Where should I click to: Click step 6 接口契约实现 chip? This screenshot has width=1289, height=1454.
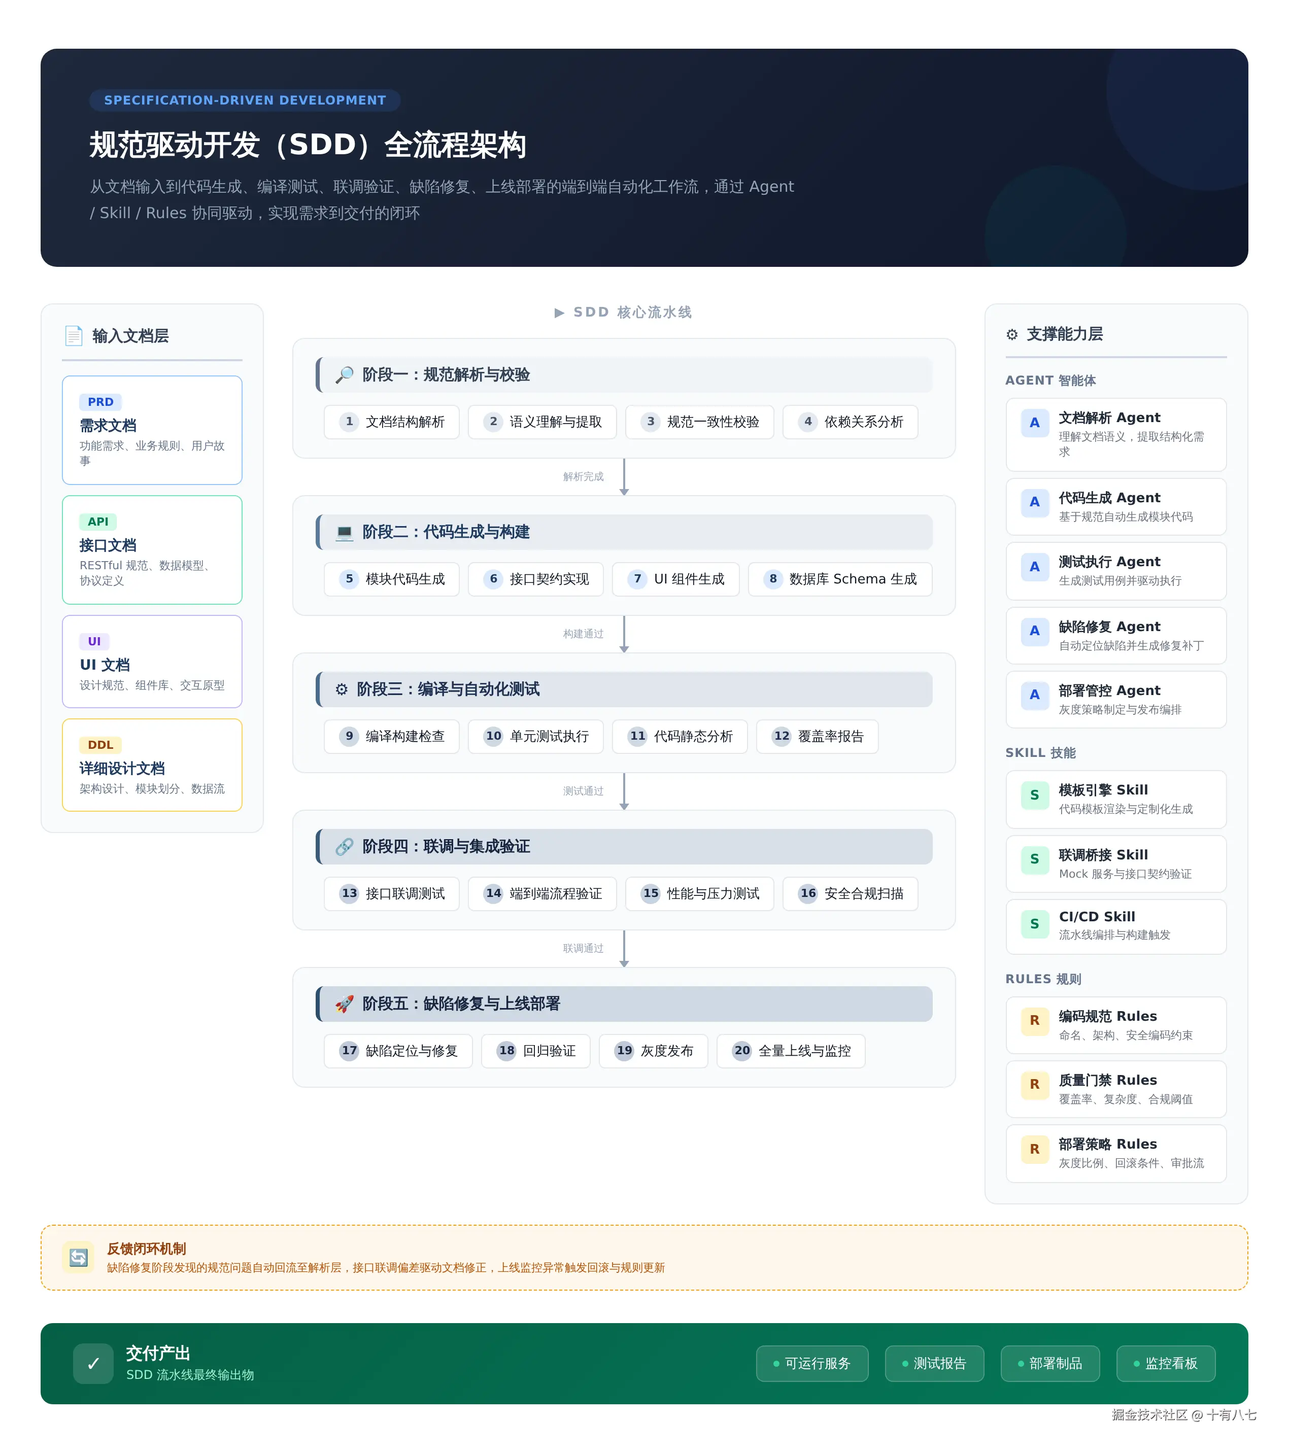click(x=536, y=579)
